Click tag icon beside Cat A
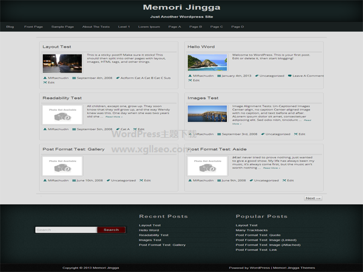The image size is (363, 272). pyautogui.click(x=117, y=129)
